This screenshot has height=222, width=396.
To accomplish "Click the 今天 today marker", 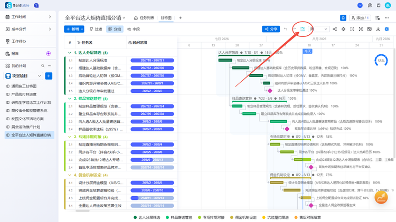I will coord(307,51).
